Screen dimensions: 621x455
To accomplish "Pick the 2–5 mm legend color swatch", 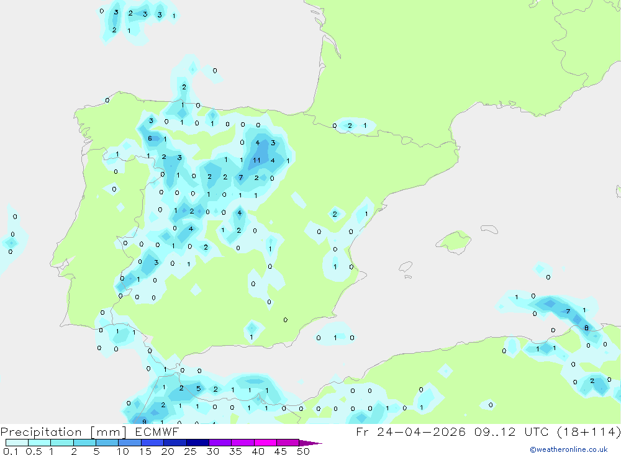I will tap(84, 443).
